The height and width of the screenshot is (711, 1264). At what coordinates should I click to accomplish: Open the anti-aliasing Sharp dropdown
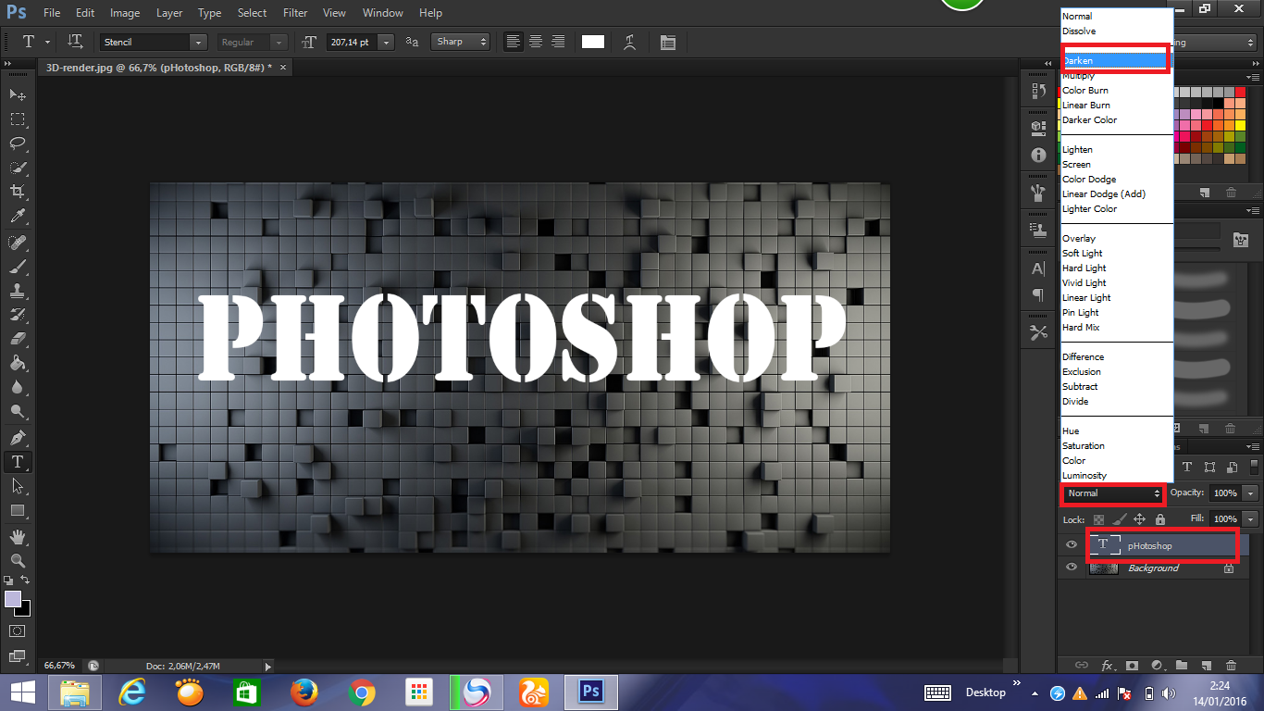pos(460,42)
